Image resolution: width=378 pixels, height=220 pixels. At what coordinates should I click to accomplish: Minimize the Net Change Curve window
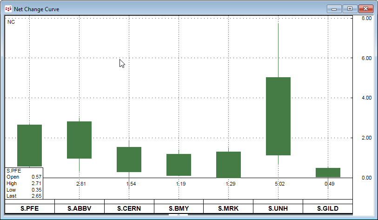point(334,8)
